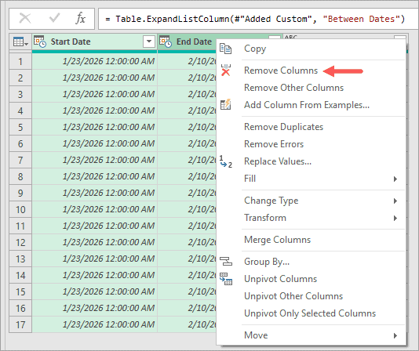Click Add Column From Examples icon
This screenshot has width=419, height=351.
click(x=225, y=104)
